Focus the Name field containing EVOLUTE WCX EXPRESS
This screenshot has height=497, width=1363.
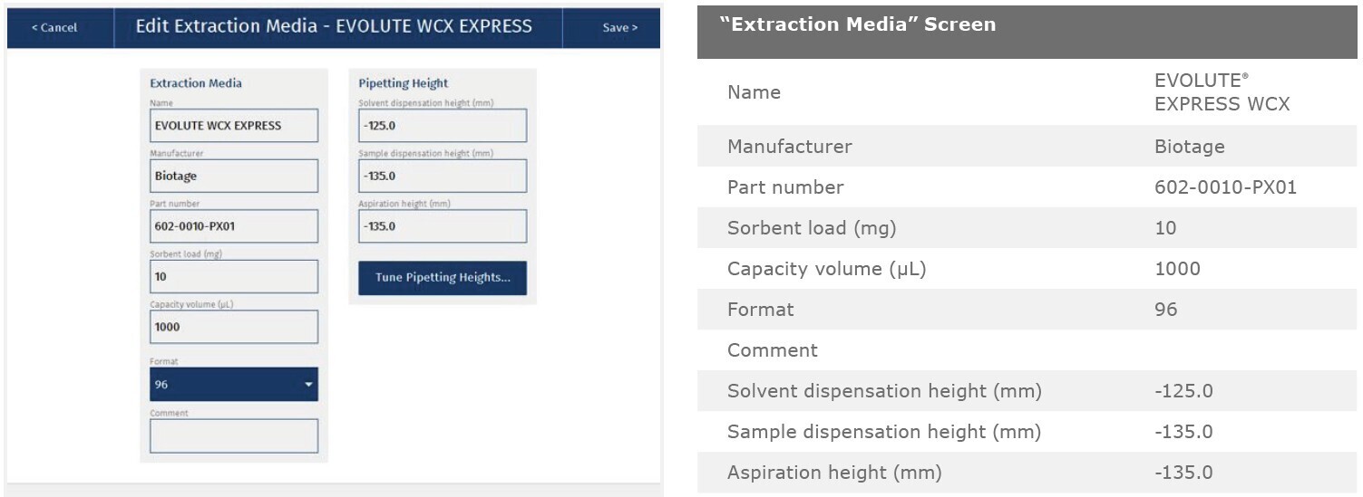234,126
